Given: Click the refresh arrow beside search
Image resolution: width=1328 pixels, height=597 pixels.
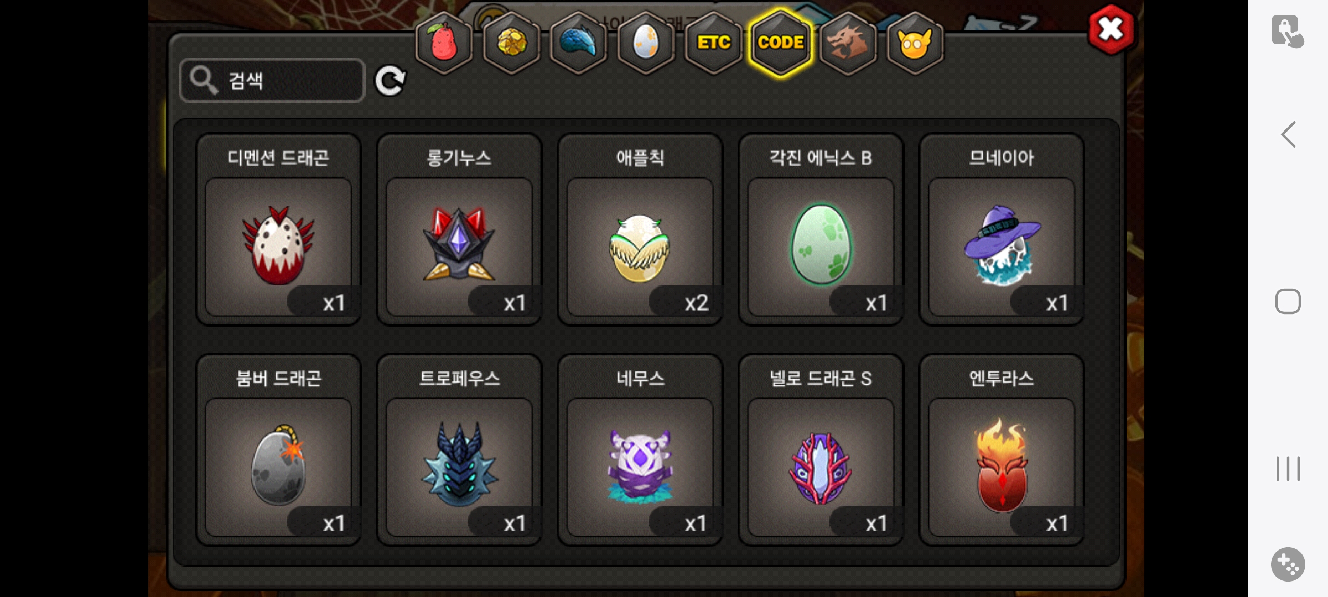Looking at the screenshot, I should click(390, 81).
